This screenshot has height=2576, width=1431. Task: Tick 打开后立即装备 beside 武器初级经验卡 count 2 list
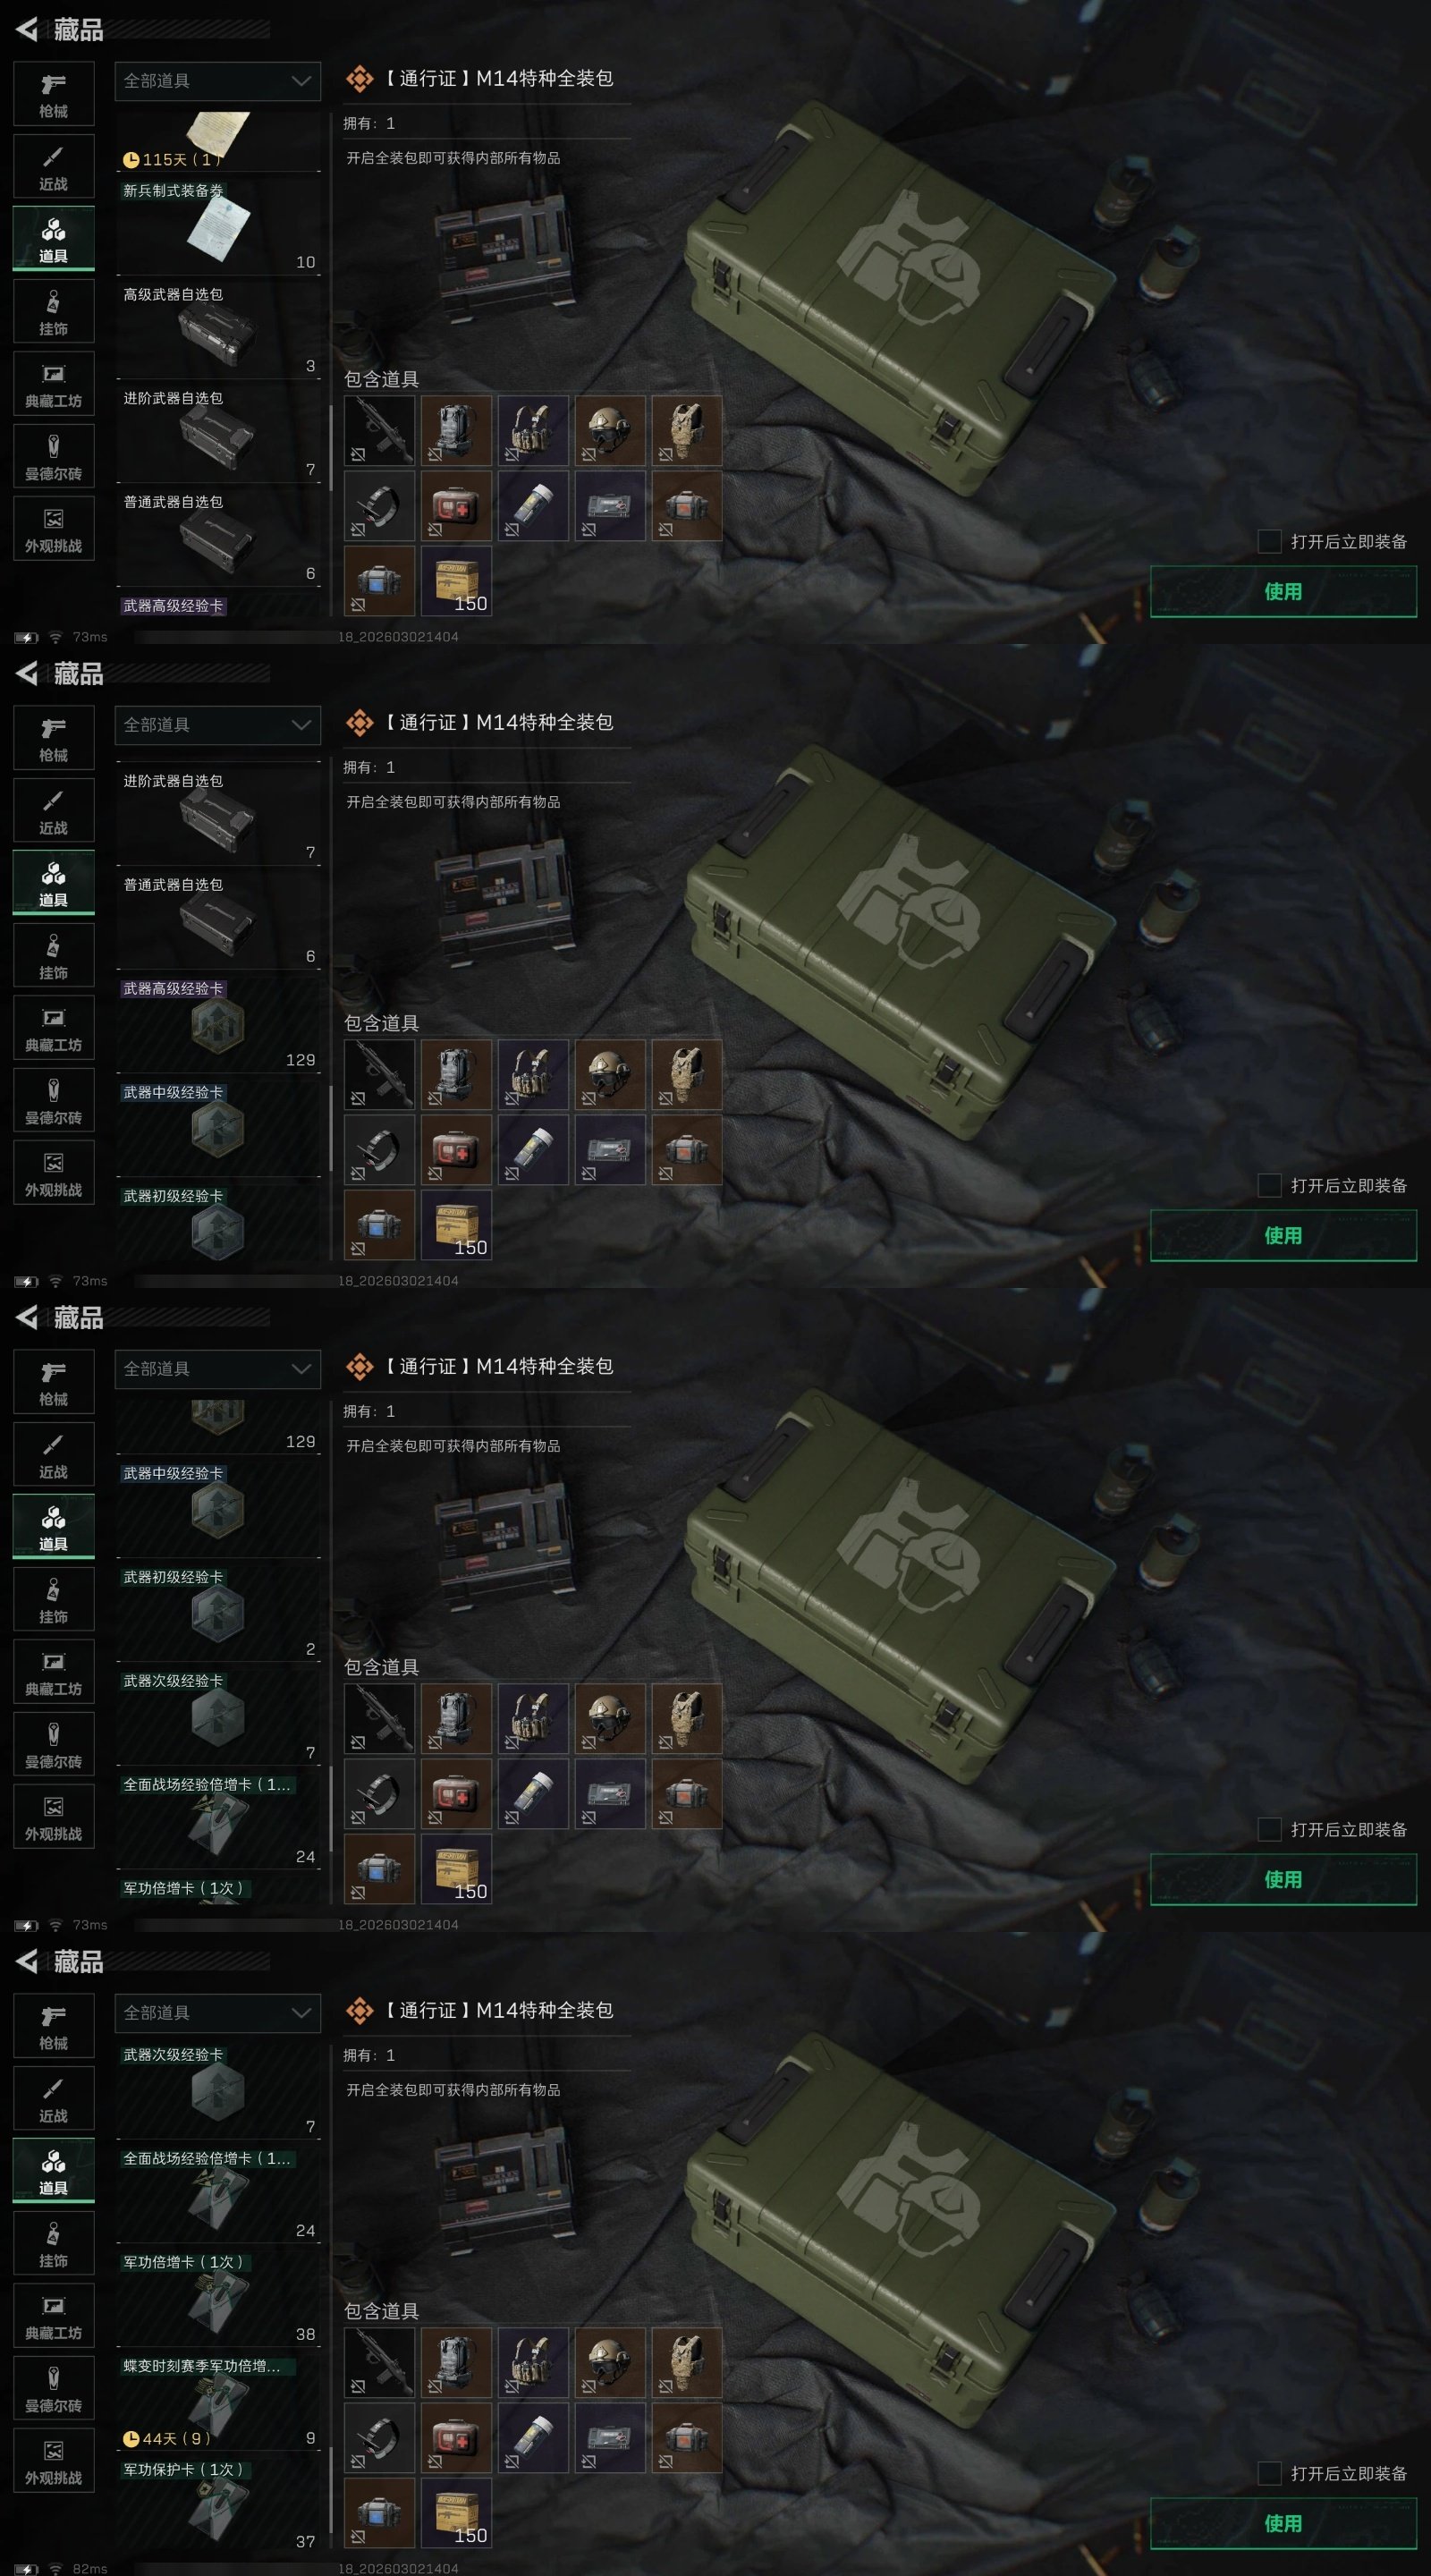[1269, 1829]
